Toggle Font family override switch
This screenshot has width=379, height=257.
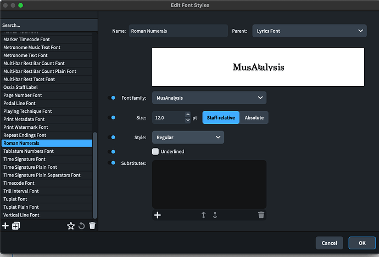tap(112, 98)
